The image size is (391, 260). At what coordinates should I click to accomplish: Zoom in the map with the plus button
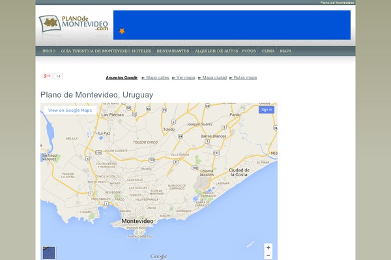pyautogui.click(x=268, y=247)
